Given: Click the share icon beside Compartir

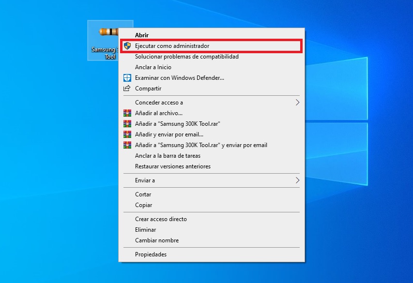Looking at the screenshot, I should point(127,88).
